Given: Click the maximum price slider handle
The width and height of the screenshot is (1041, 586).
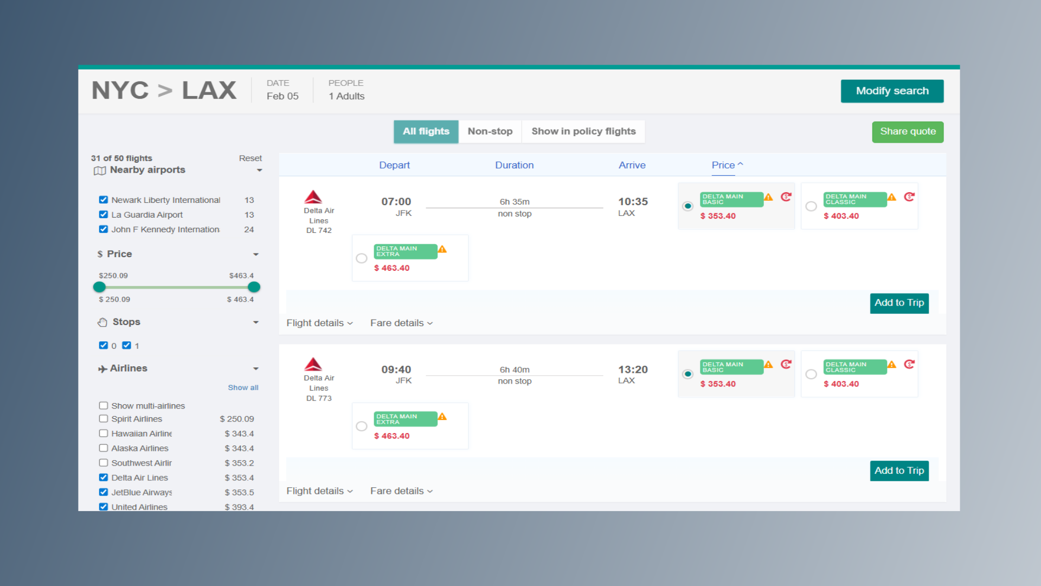Looking at the screenshot, I should point(254,287).
